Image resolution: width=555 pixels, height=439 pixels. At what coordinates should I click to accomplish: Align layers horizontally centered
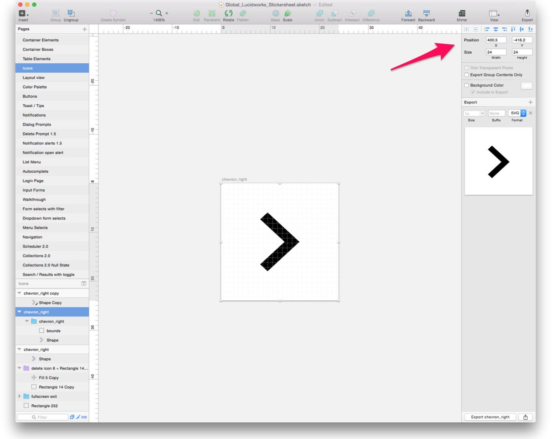click(495, 29)
